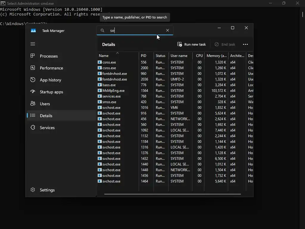Click the Settings gear icon
The width and height of the screenshot is (305, 229).
pos(33,190)
